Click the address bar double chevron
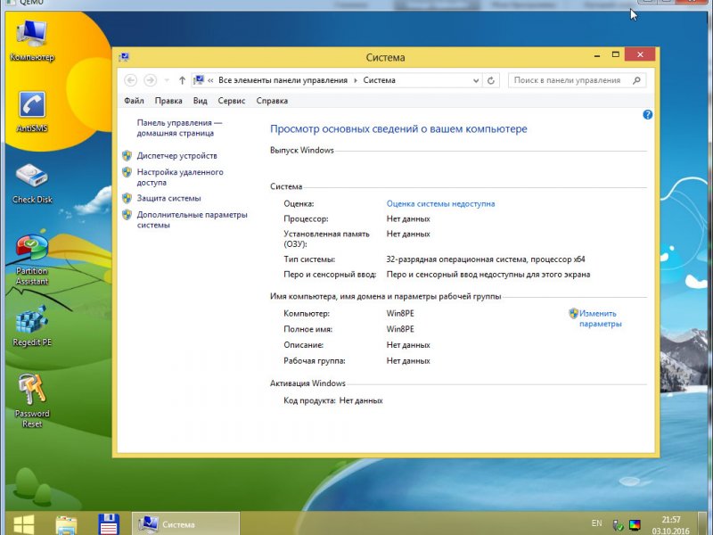The width and height of the screenshot is (713, 535). [x=210, y=80]
